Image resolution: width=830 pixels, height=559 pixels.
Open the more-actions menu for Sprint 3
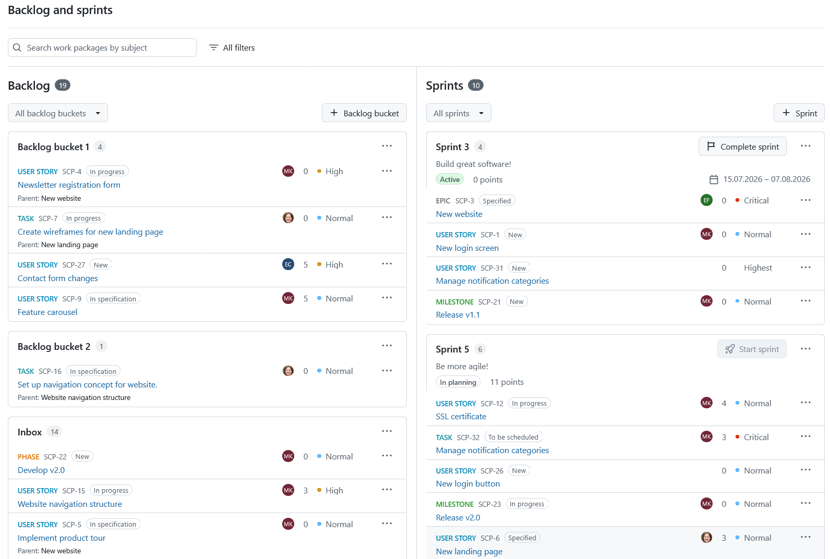[x=805, y=146]
